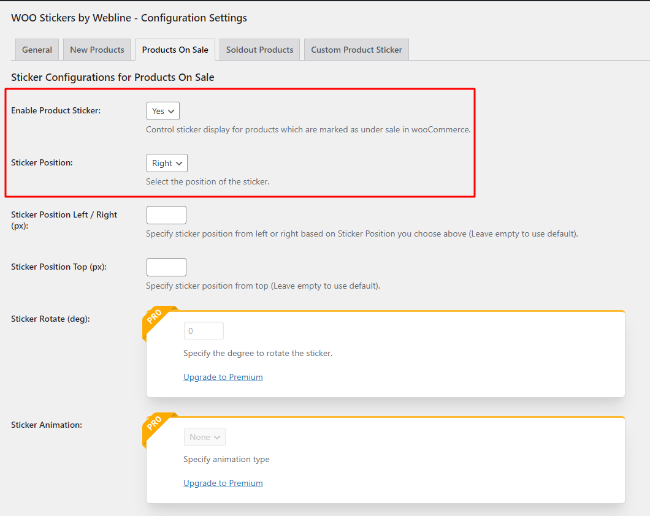The width and height of the screenshot is (650, 516).
Task: Click the Sticker Rotate (deg) label
Action: click(x=50, y=319)
